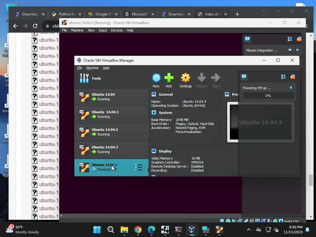Screen dimensions: 316x237
Task: Open a new Chrome tab with plus button
Action: [237, 14]
